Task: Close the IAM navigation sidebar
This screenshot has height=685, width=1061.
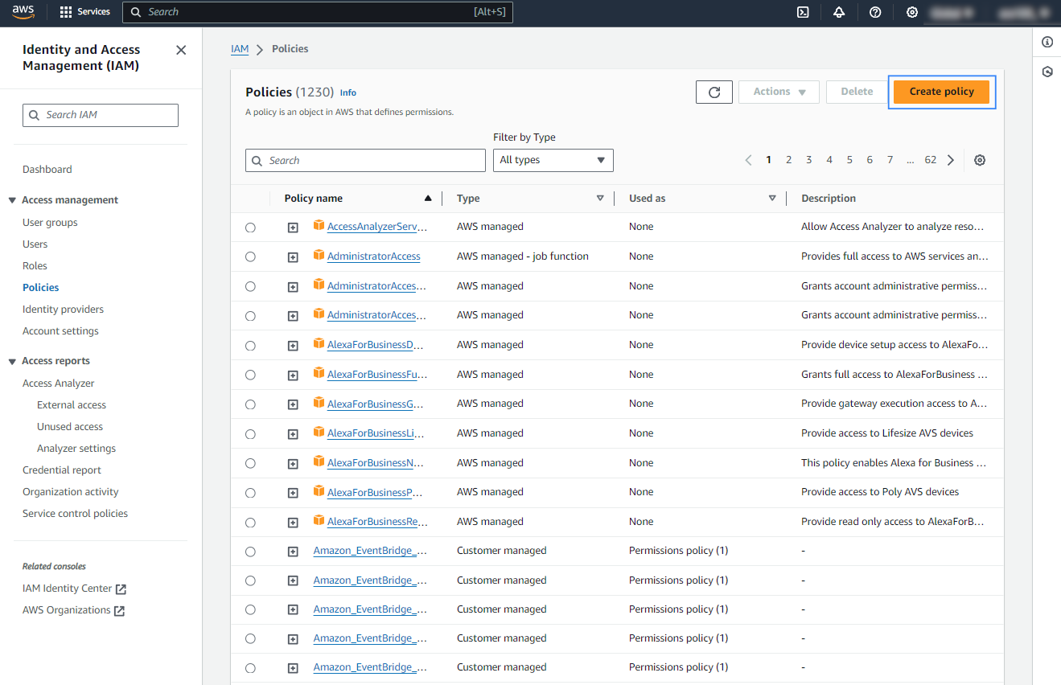Action: (x=181, y=50)
